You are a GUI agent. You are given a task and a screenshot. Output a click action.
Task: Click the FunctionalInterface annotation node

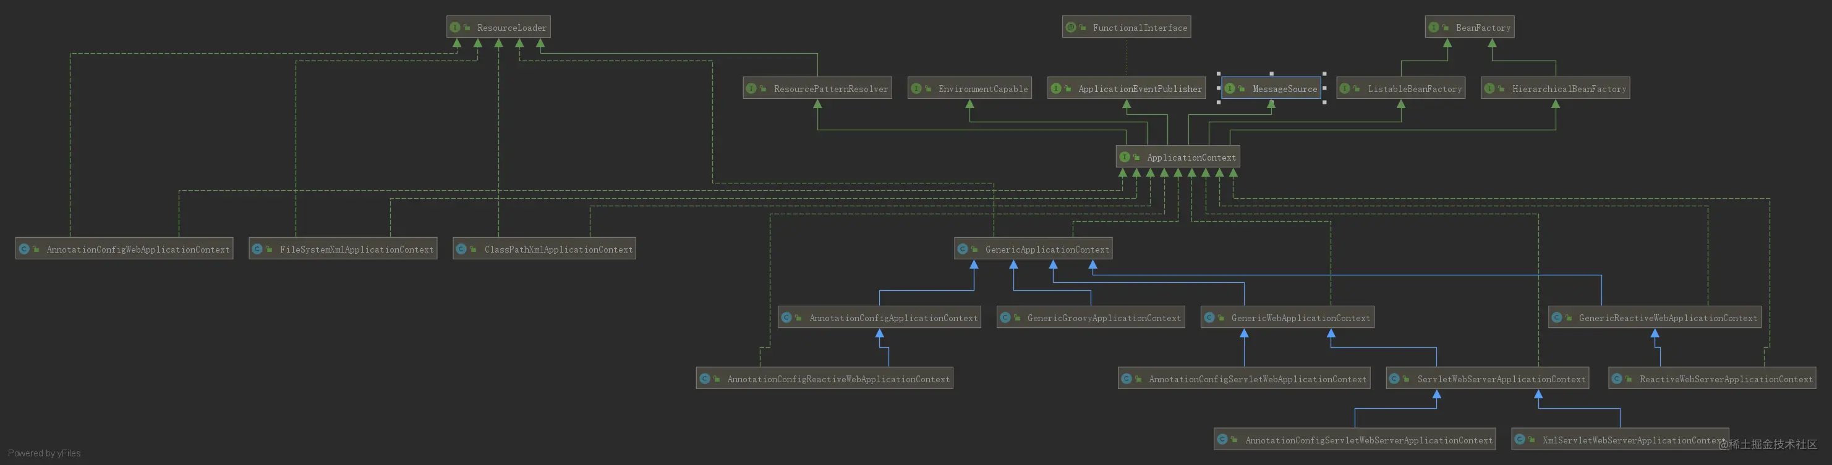pos(1127,27)
